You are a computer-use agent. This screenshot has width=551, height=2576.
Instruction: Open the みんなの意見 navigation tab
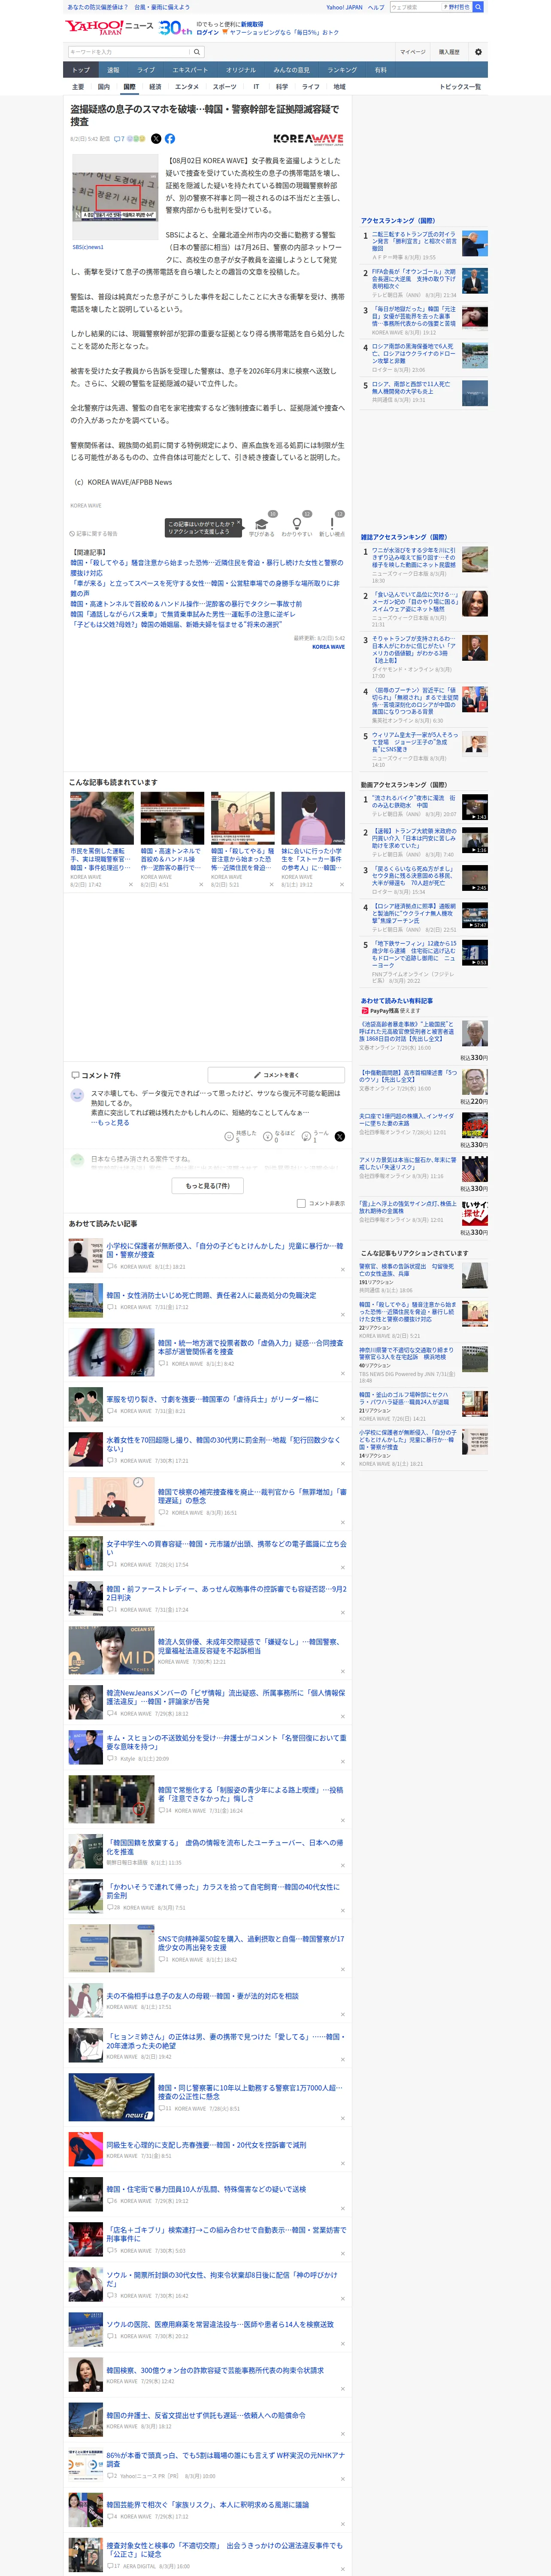click(291, 70)
